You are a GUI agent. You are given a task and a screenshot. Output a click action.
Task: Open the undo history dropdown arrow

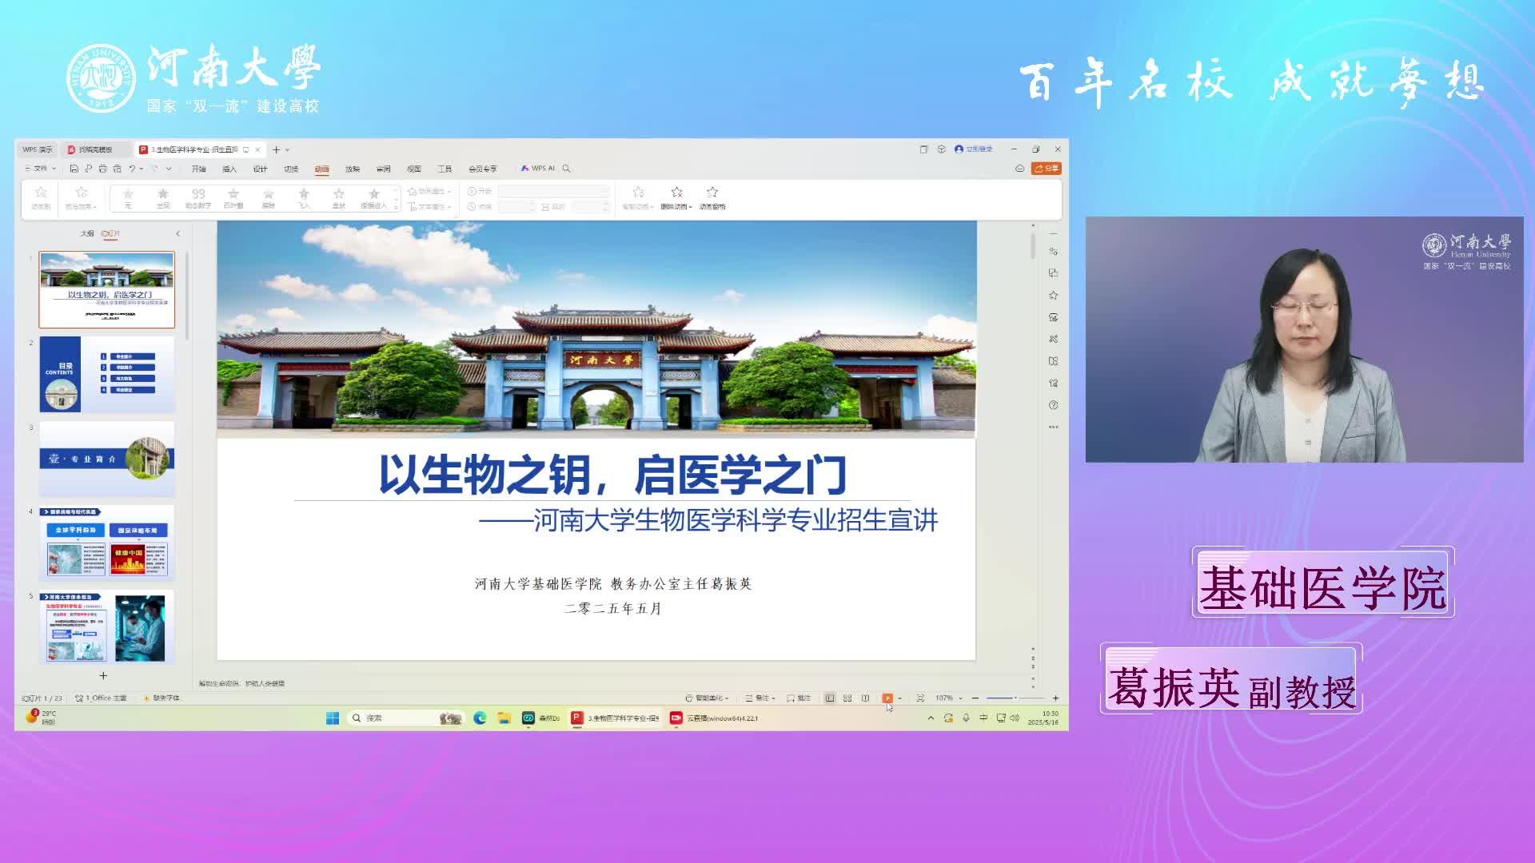pyautogui.click(x=142, y=169)
